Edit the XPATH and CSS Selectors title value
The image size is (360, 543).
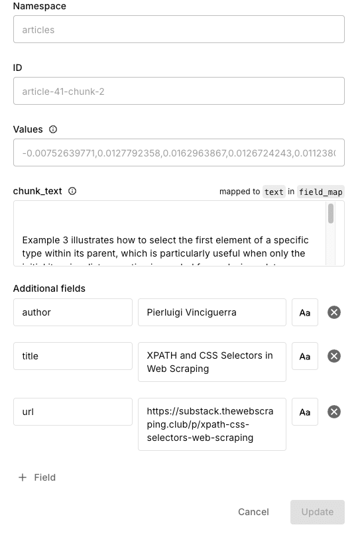212,362
